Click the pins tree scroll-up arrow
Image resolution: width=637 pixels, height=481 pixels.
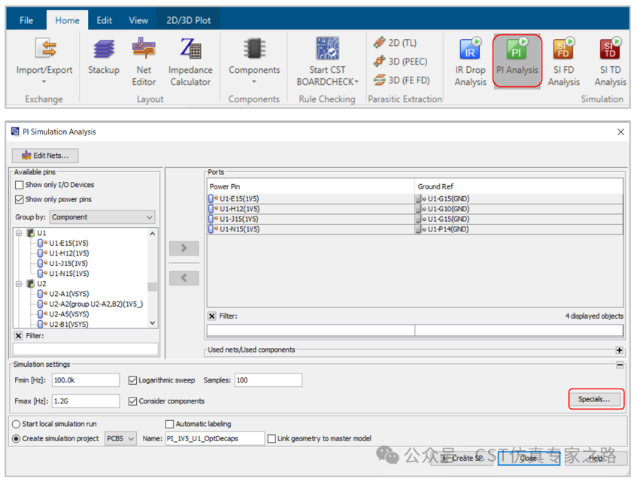(153, 234)
